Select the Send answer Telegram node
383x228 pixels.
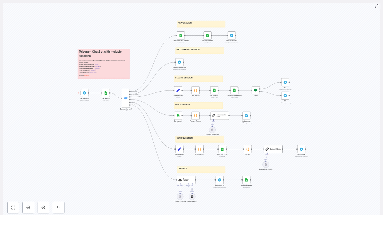[301, 149]
